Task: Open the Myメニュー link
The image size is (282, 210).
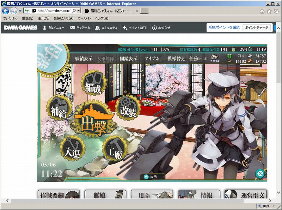Action: 54,28
